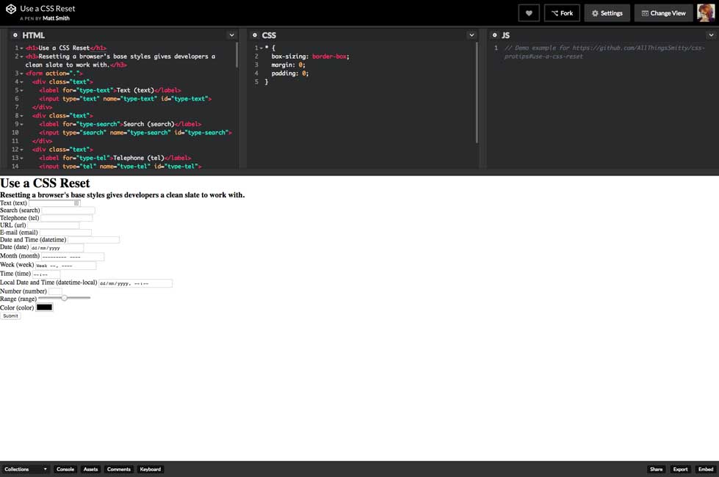Screen dimensions: 719x477
Task: Open pen Settings
Action: 607,13
